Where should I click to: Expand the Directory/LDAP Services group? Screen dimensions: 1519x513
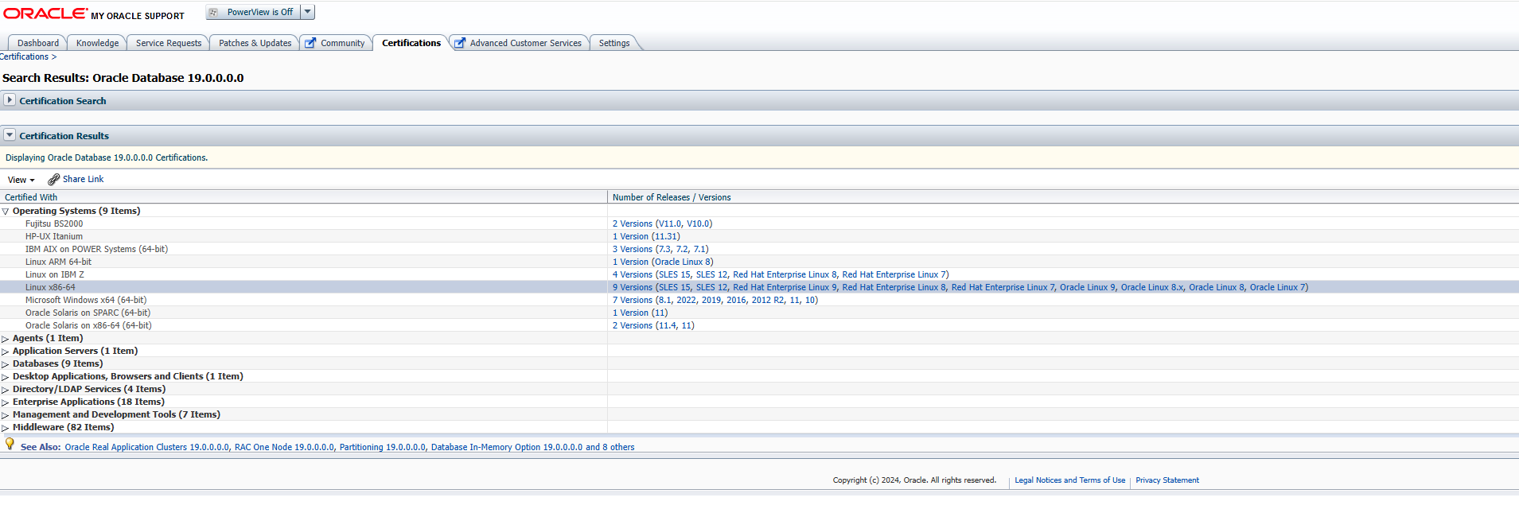6,390
